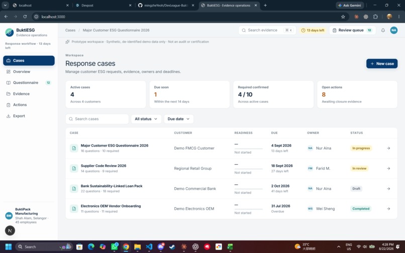Viewport: 405px width, 253px height.
Task: Click readiness progress bar of Supplier Code Review row
Action: pos(248,169)
